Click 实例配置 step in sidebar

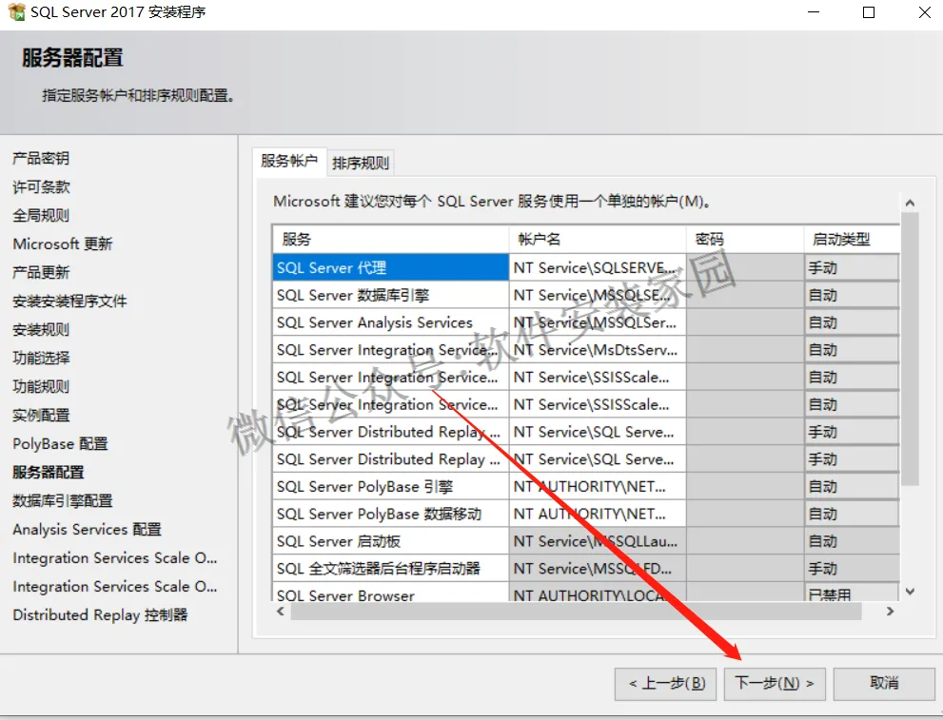point(41,416)
